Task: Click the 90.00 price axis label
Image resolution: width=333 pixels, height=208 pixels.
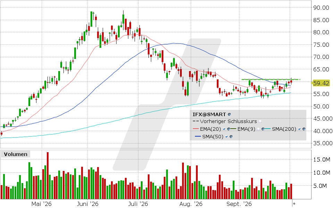Action: click(321, 8)
